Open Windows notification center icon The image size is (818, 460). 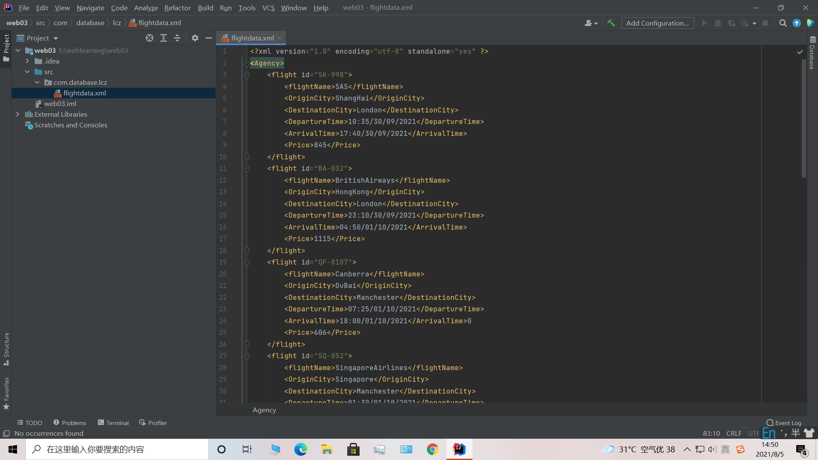point(801,450)
